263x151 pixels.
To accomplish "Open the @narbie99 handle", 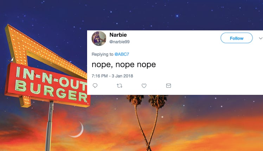I will coord(120,42).
